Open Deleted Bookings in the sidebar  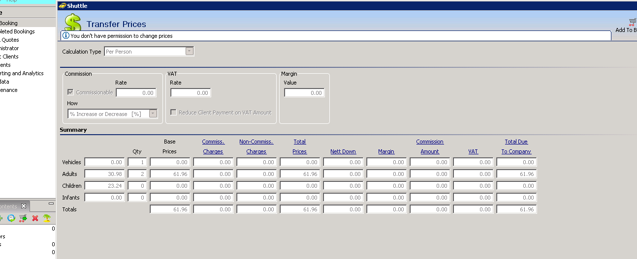[17, 31]
